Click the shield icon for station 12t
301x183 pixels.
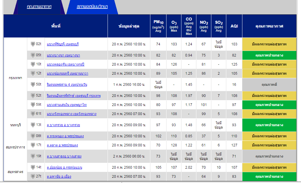pyautogui.click(x=33, y=73)
